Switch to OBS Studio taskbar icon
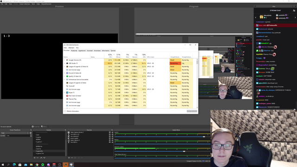Screen dimensions: 297x167 60,165
